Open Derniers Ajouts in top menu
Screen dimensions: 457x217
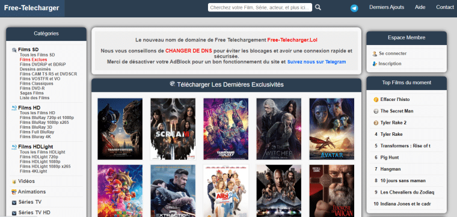(387, 7)
